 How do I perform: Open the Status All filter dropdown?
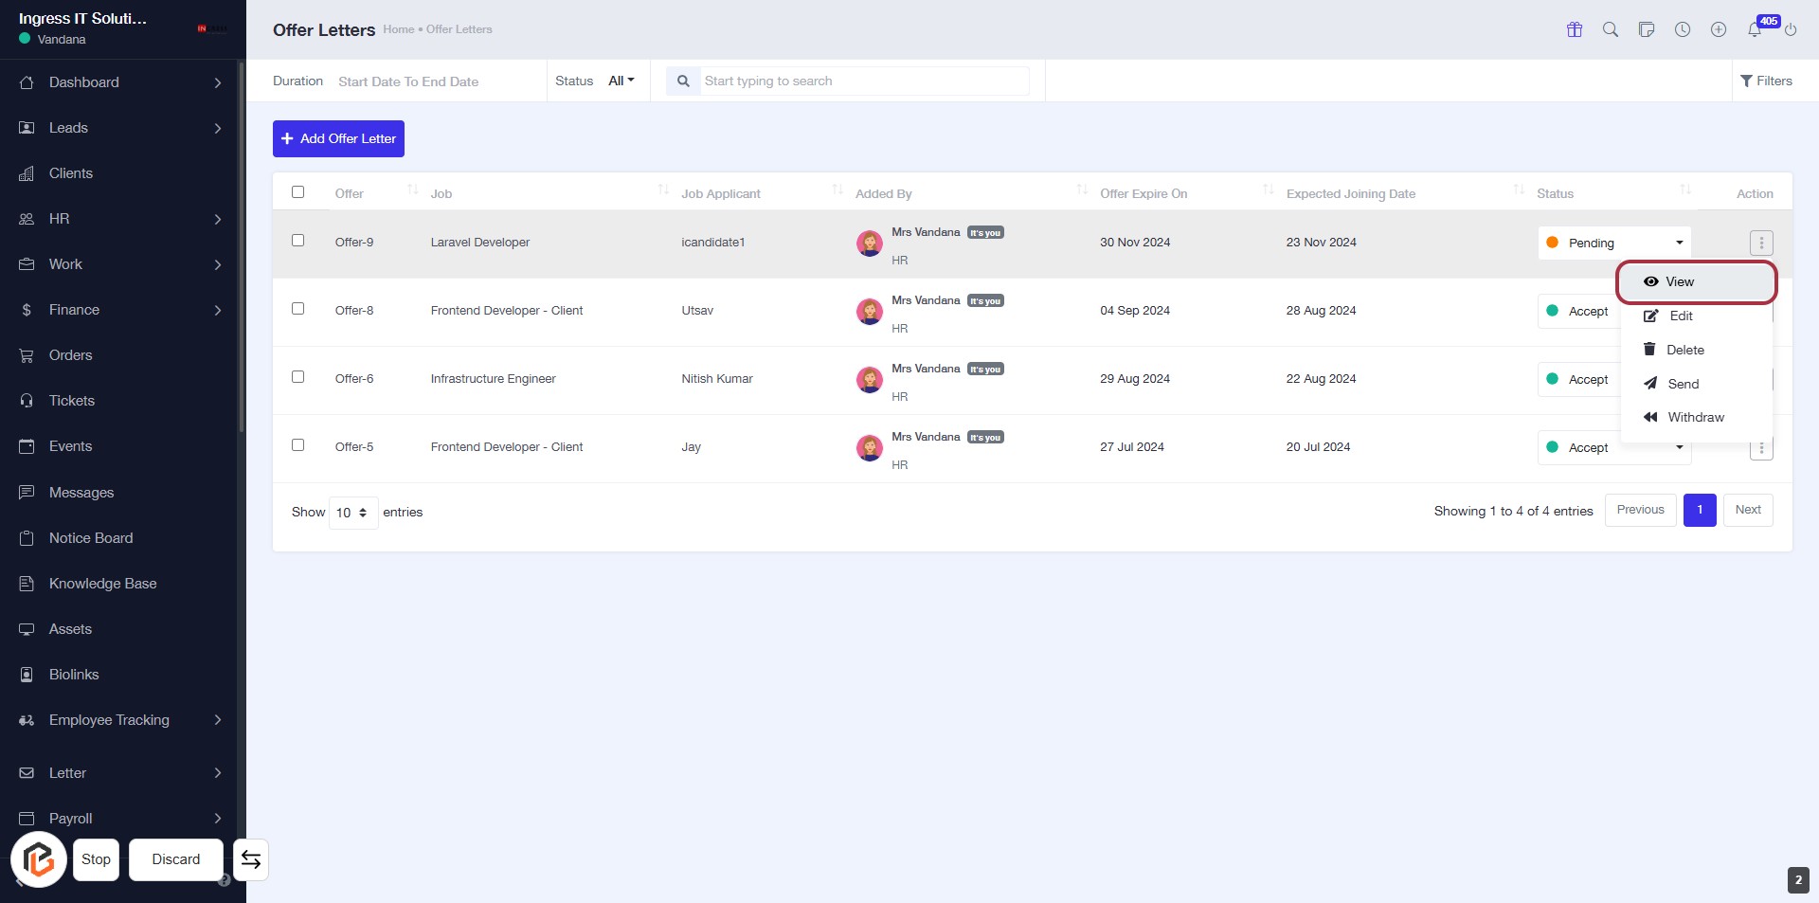[621, 81]
